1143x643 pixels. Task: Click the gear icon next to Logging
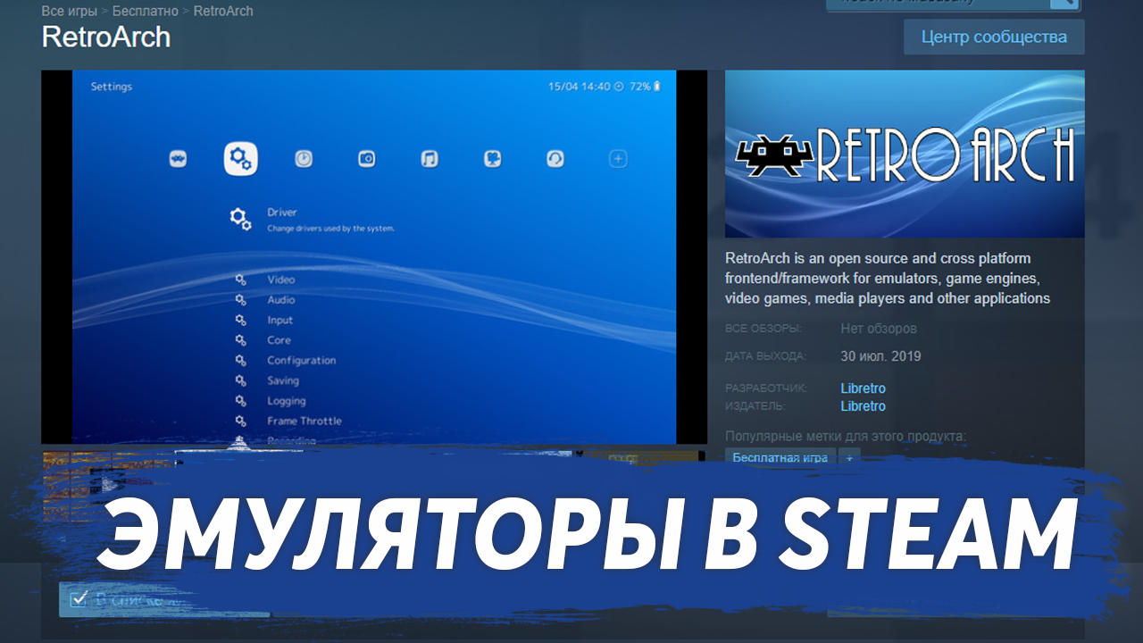tap(240, 401)
